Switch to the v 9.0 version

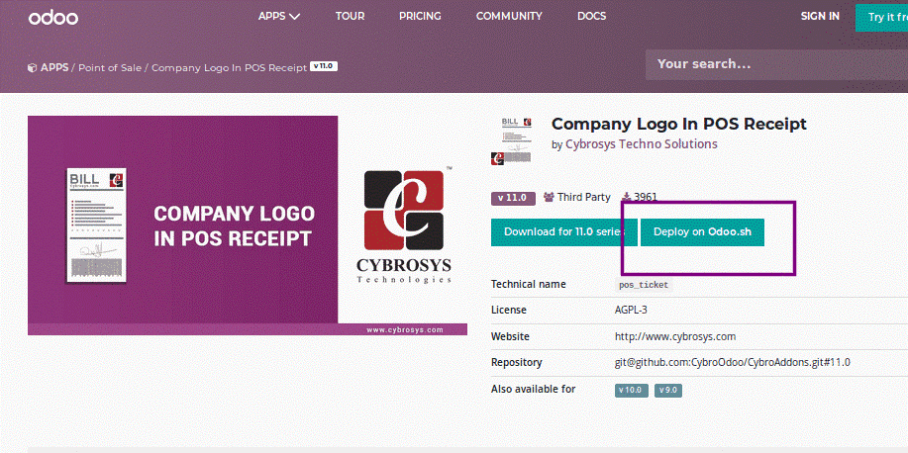click(668, 390)
